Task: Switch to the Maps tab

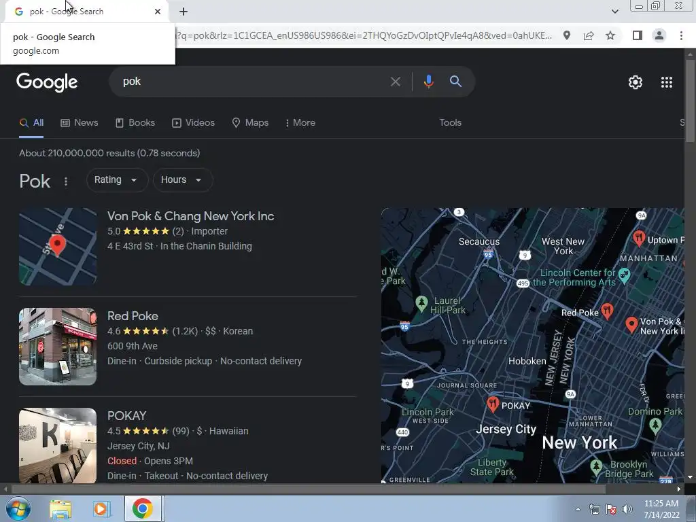Action: tap(250, 123)
